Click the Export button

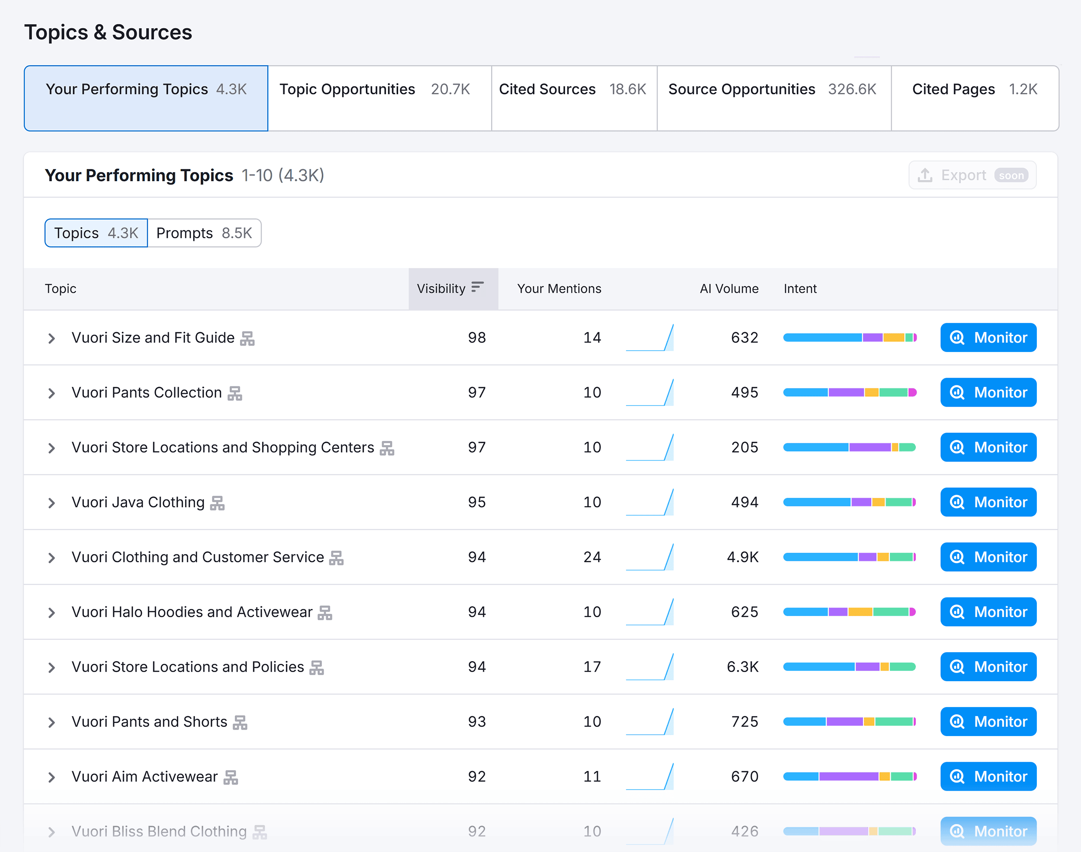tap(971, 175)
